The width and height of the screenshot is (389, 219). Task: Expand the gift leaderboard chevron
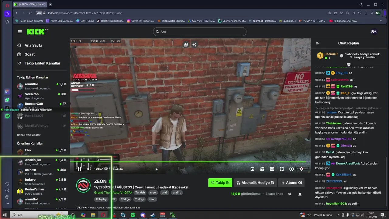click(x=349, y=65)
